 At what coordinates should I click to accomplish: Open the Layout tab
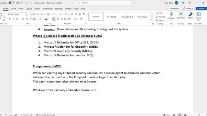[x=37, y=9]
